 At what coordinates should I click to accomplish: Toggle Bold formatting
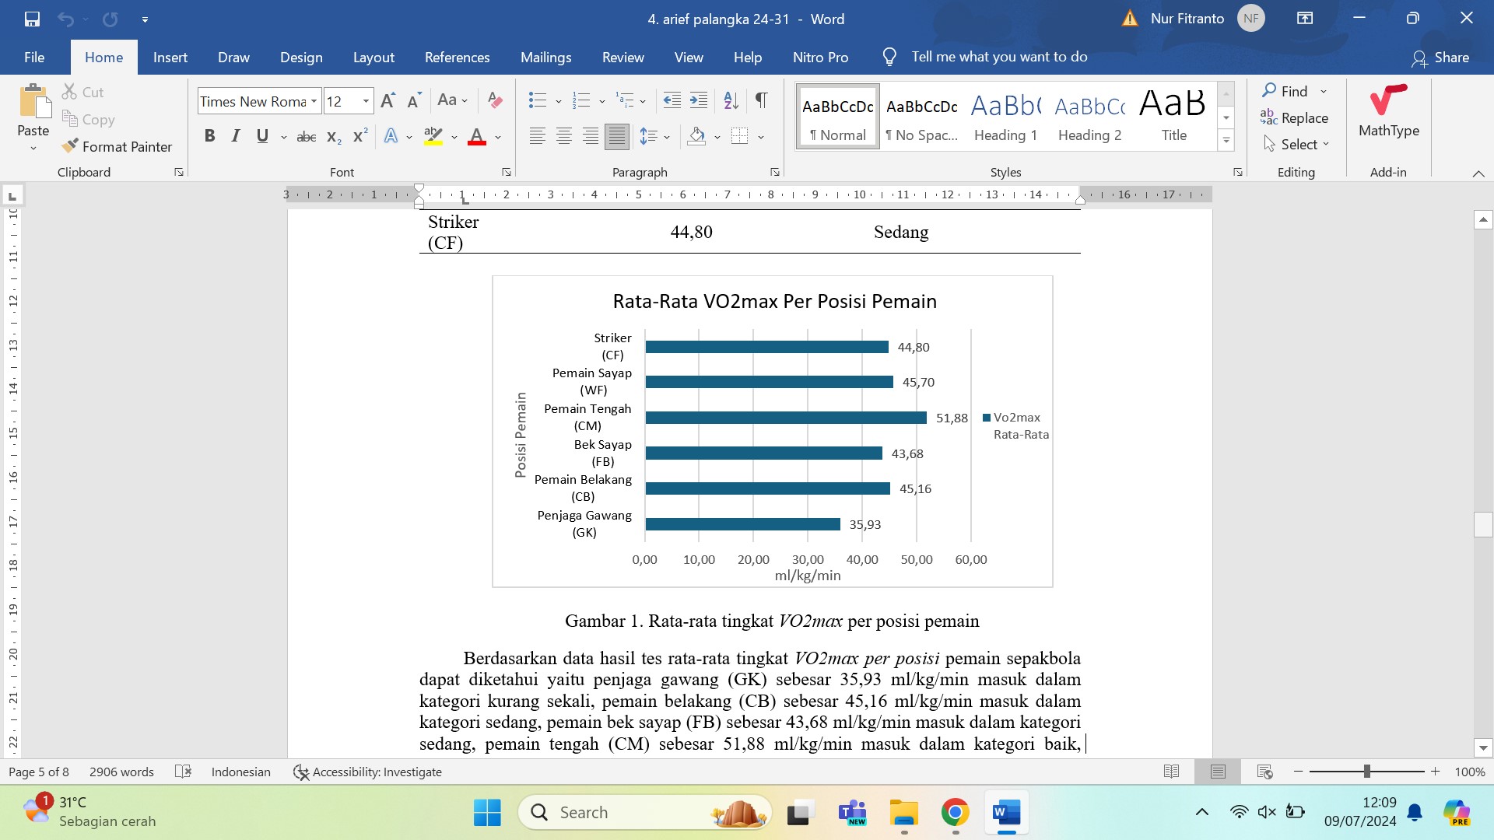pyautogui.click(x=209, y=137)
